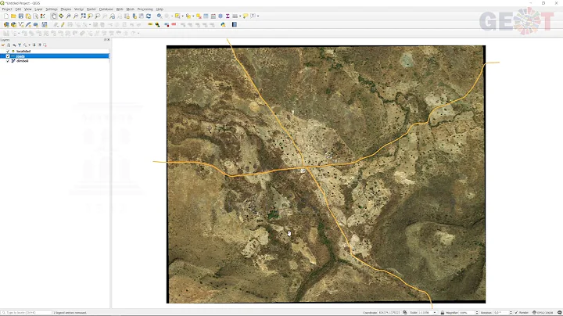Open the Database menu
Screen dimensions: 563x316
pos(106,9)
